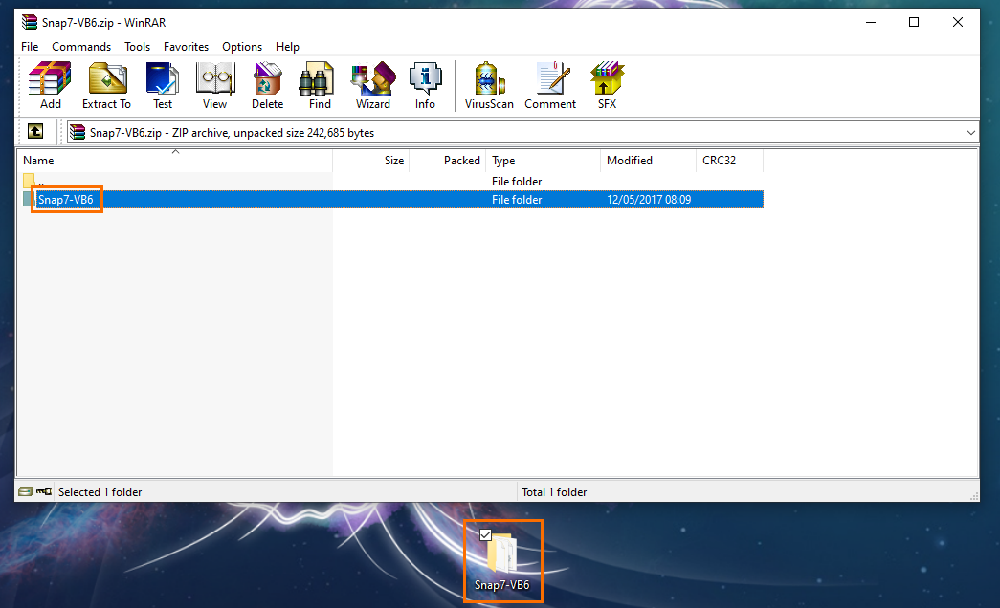Open the Favorites menu
This screenshot has width=1000, height=608.
click(186, 47)
